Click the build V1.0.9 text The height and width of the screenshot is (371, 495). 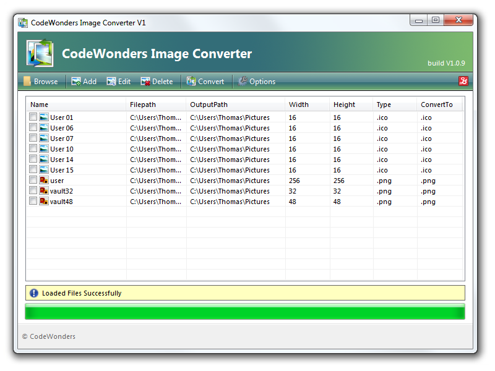pyautogui.click(x=446, y=63)
